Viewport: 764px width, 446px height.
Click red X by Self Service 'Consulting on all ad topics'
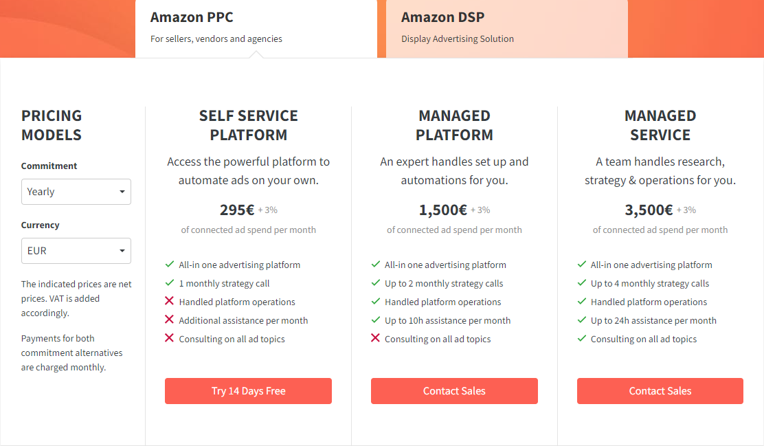(170, 339)
